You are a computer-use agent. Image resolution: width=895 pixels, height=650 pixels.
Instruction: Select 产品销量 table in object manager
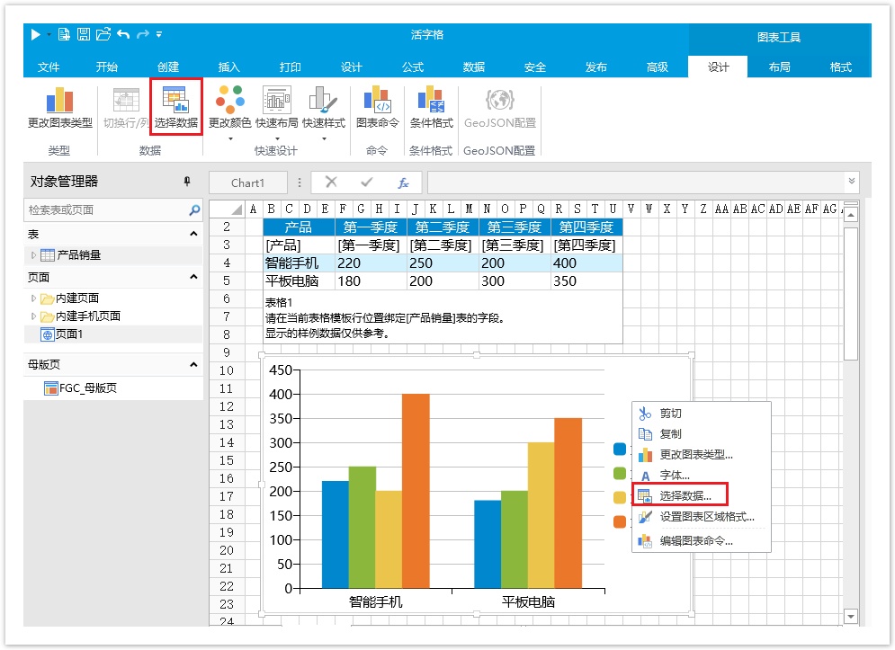[x=79, y=255]
